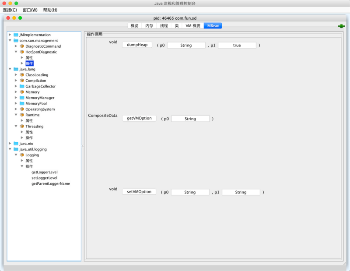Click the com.sun.management folder icon
This screenshot has width=350, height=271.
click(16, 40)
